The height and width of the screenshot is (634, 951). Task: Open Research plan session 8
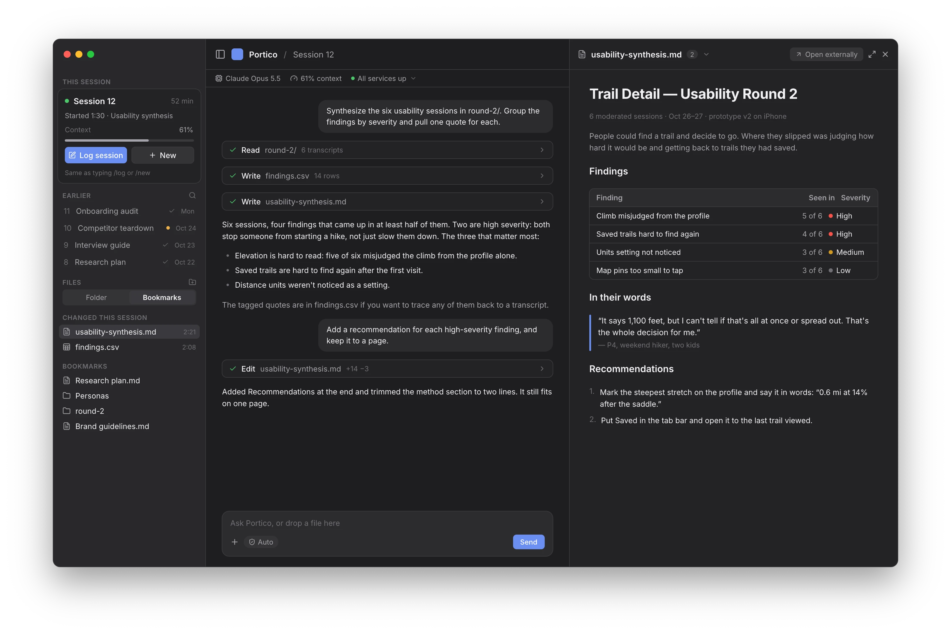[129, 262]
